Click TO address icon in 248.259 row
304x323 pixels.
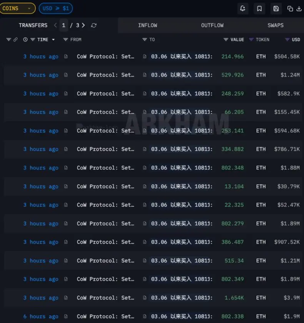[145, 94]
